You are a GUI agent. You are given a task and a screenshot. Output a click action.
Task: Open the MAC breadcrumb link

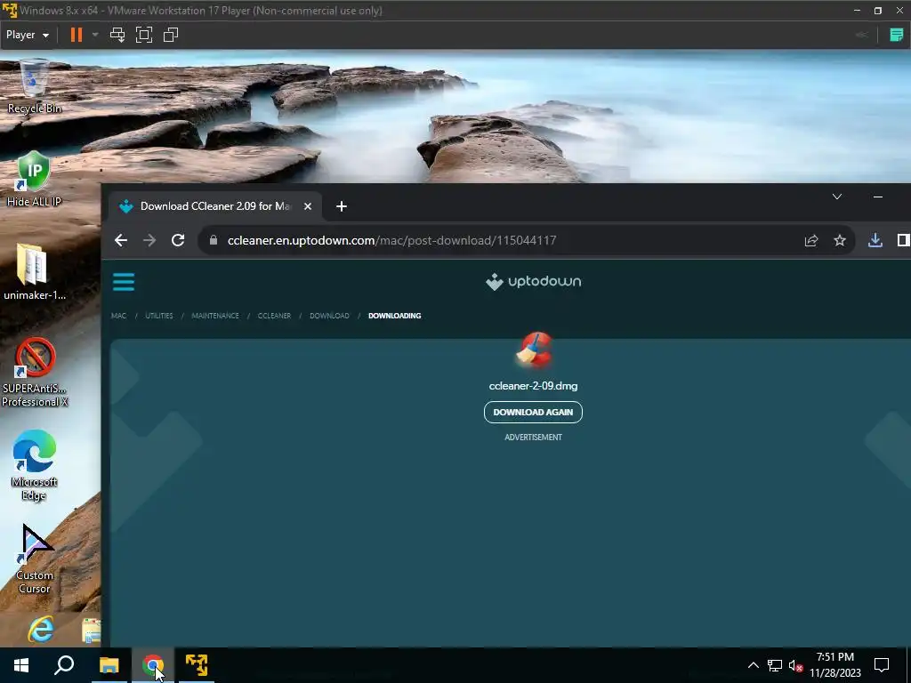(118, 316)
